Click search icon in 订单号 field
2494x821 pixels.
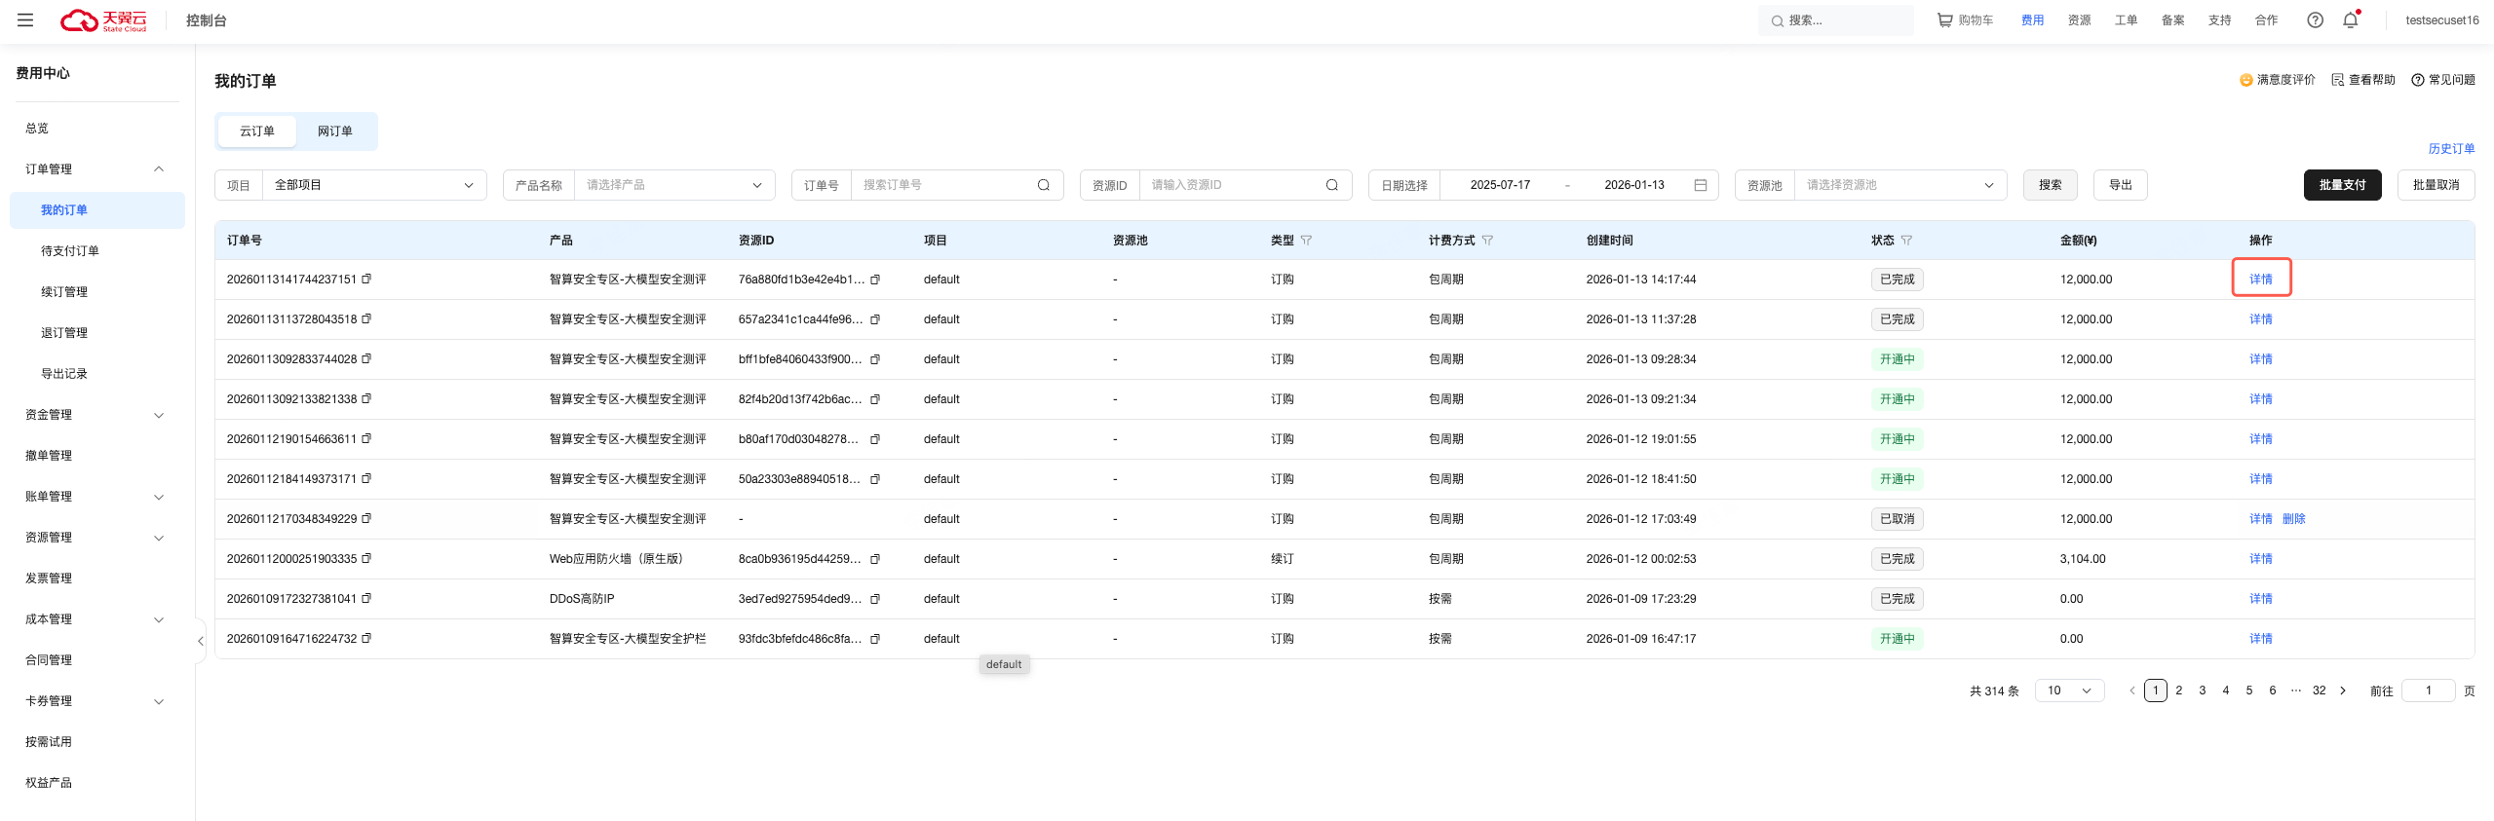(1044, 185)
